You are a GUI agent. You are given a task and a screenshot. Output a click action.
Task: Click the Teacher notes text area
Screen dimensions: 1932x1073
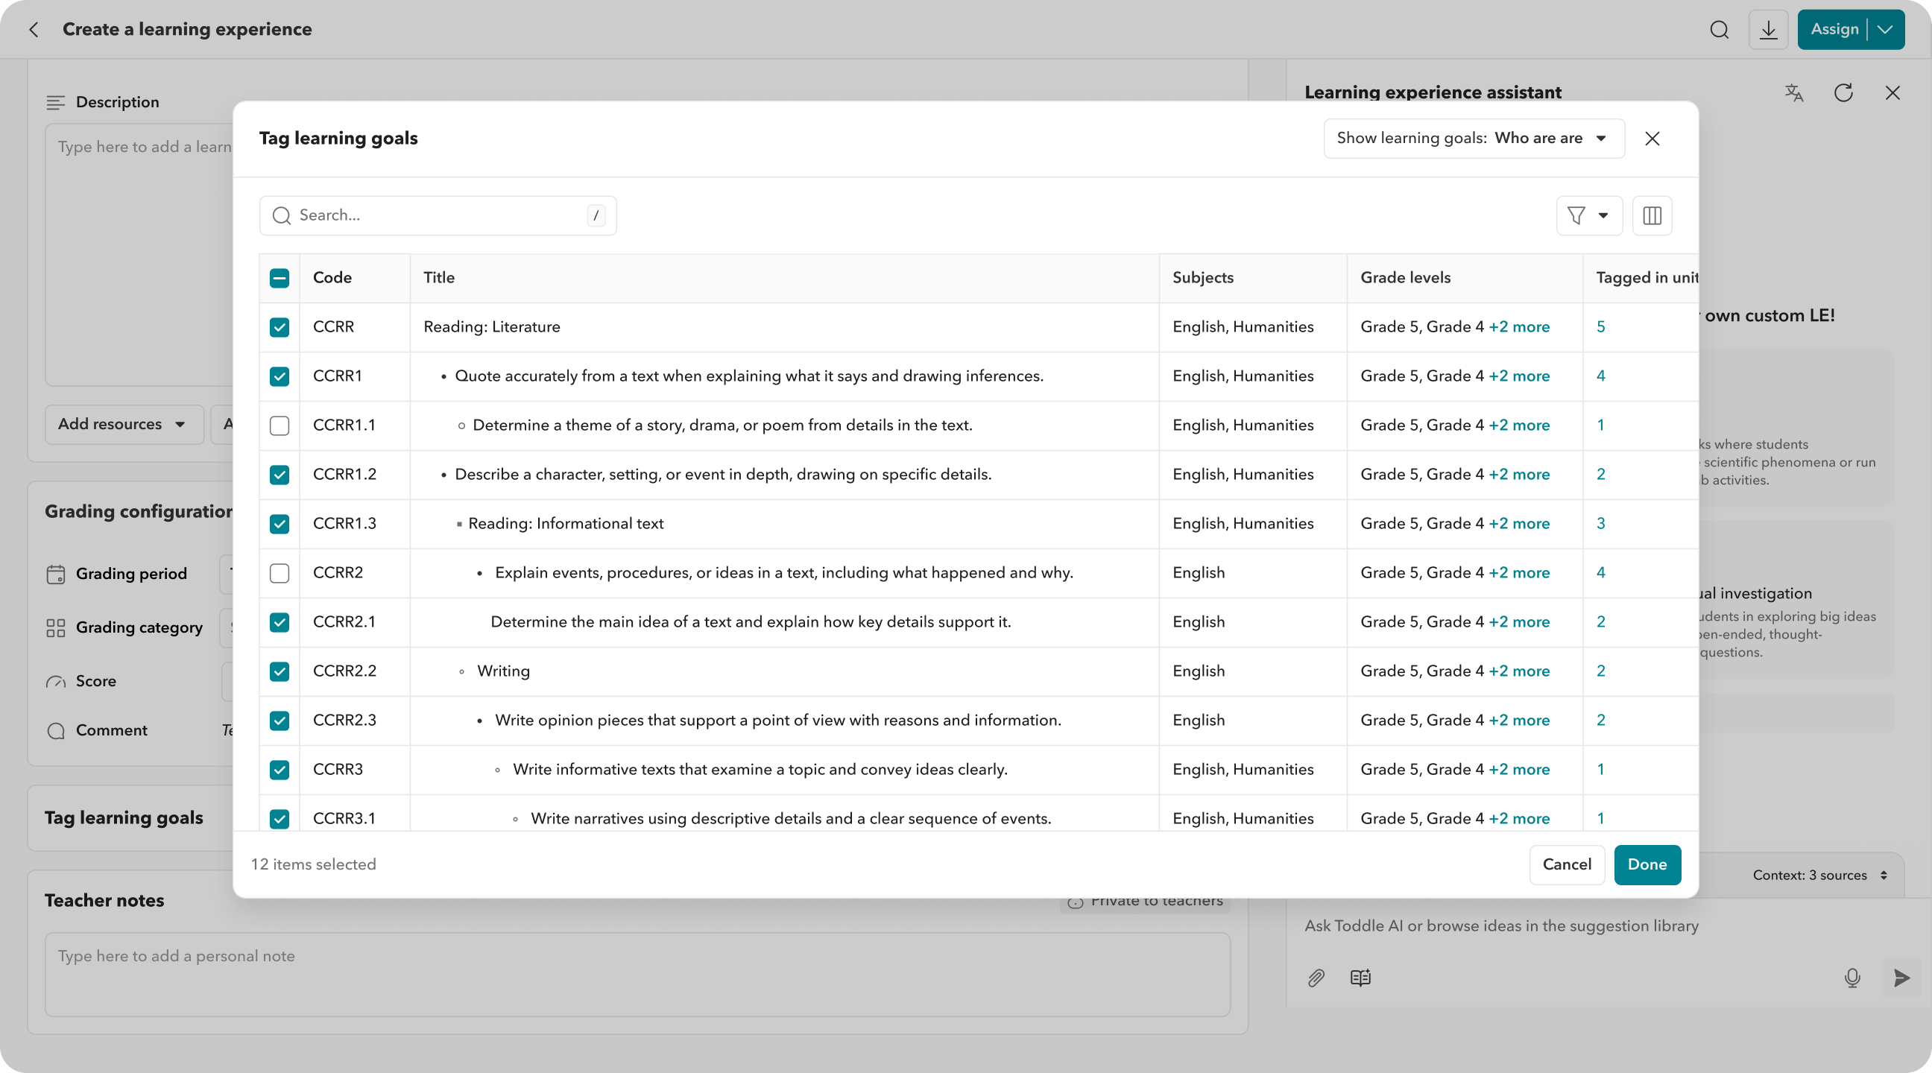click(x=637, y=974)
